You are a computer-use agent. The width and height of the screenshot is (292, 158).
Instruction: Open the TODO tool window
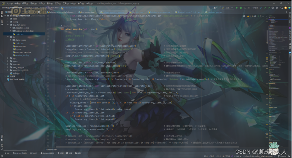pyautogui.click(x=33, y=153)
